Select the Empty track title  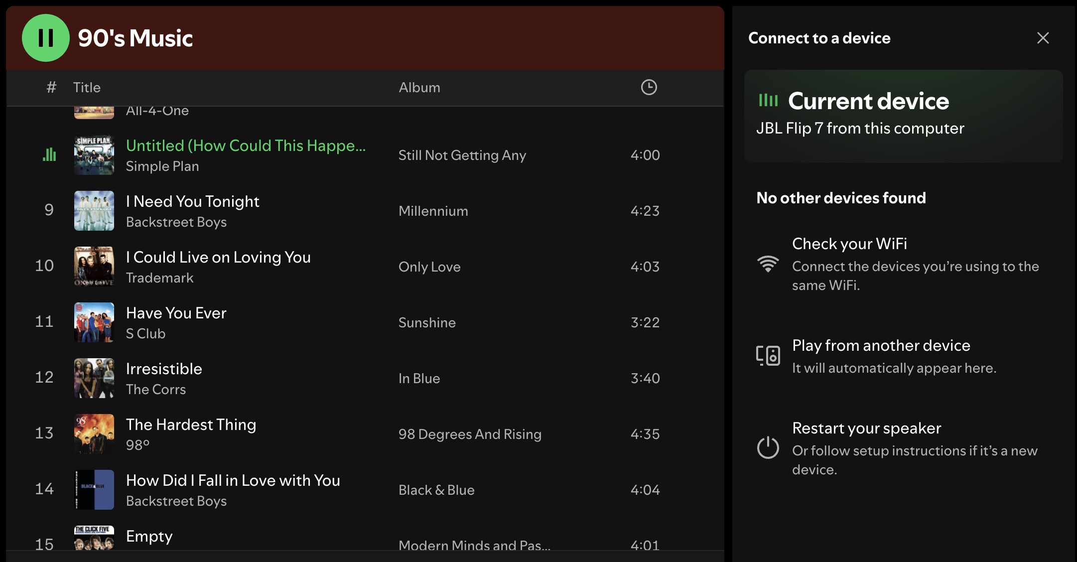149,536
